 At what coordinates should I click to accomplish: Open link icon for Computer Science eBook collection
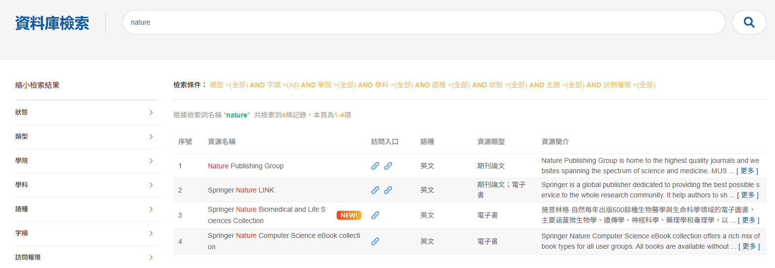pos(375,241)
